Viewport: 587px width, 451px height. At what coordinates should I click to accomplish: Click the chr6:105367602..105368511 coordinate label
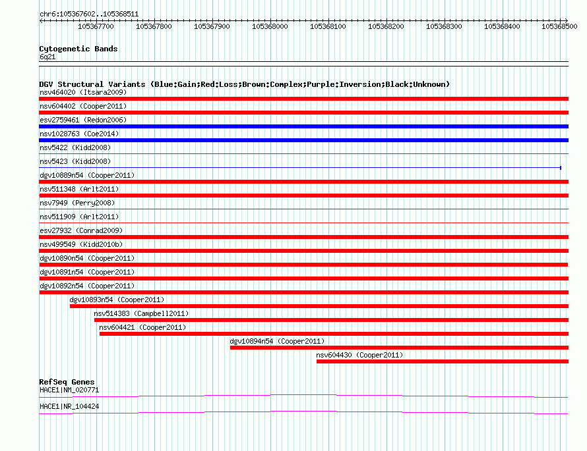(x=89, y=14)
